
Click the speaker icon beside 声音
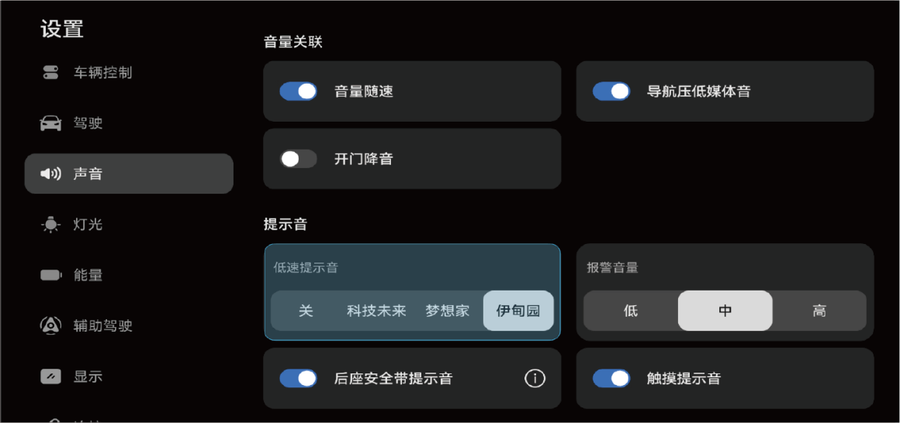tap(50, 174)
